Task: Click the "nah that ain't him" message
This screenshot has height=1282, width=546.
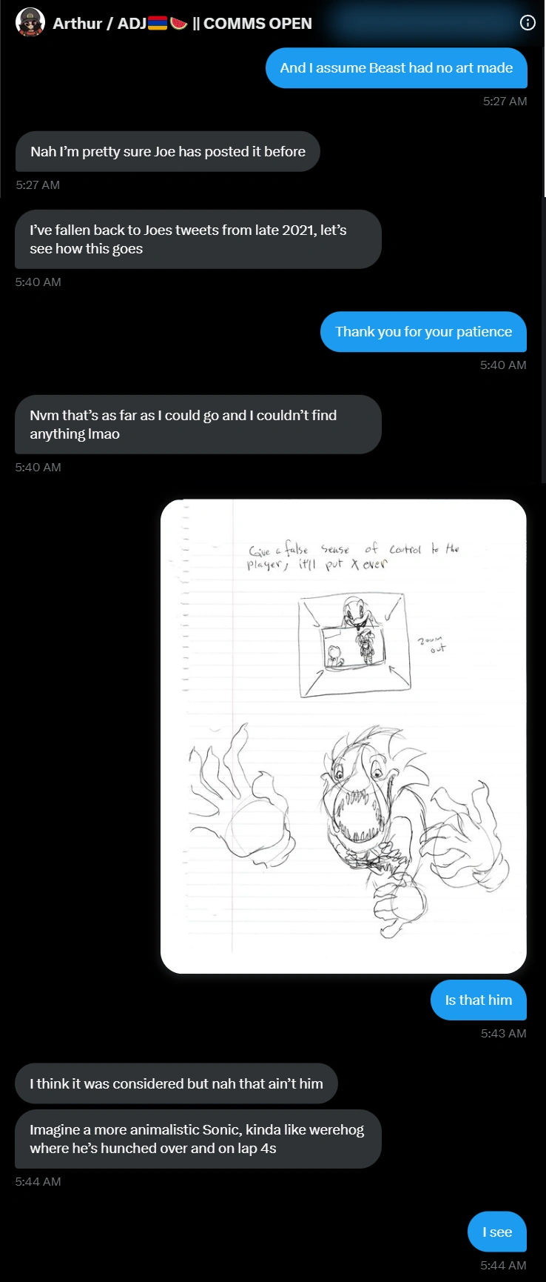Action: point(176,1083)
